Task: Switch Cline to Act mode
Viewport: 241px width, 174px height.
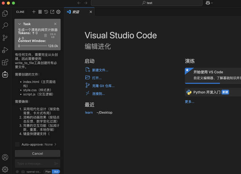Action: 56,171
